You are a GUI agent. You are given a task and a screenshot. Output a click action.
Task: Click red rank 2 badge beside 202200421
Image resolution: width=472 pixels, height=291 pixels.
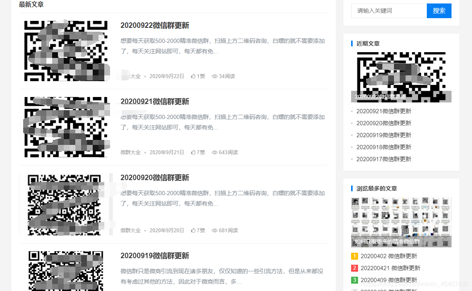tap(354, 268)
